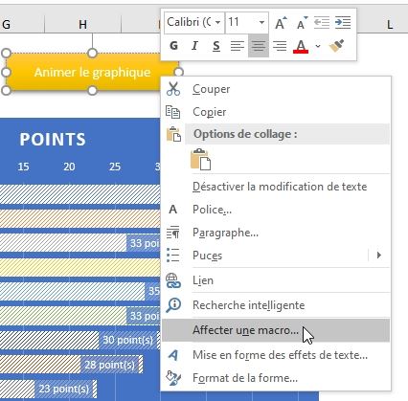Click axis value 15 on chart
This screenshot has width=408, height=401.
point(23,167)
